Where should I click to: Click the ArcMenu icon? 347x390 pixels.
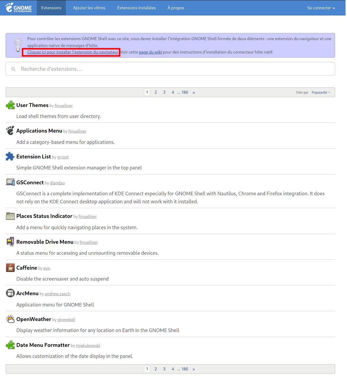click(x=10, y=293)
